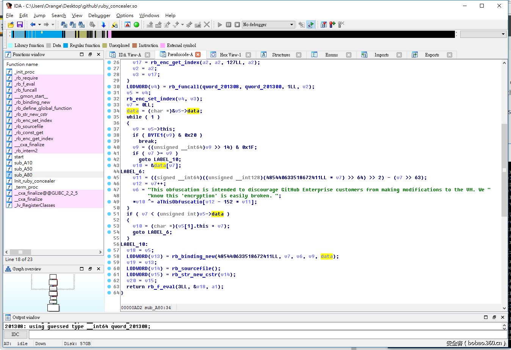Delete a breakpoint via toolbar icon
511x350 pixels.
click(x=340, y=25)
